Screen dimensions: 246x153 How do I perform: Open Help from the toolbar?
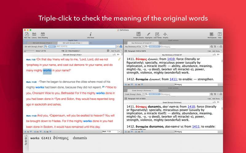click(220, 35)
